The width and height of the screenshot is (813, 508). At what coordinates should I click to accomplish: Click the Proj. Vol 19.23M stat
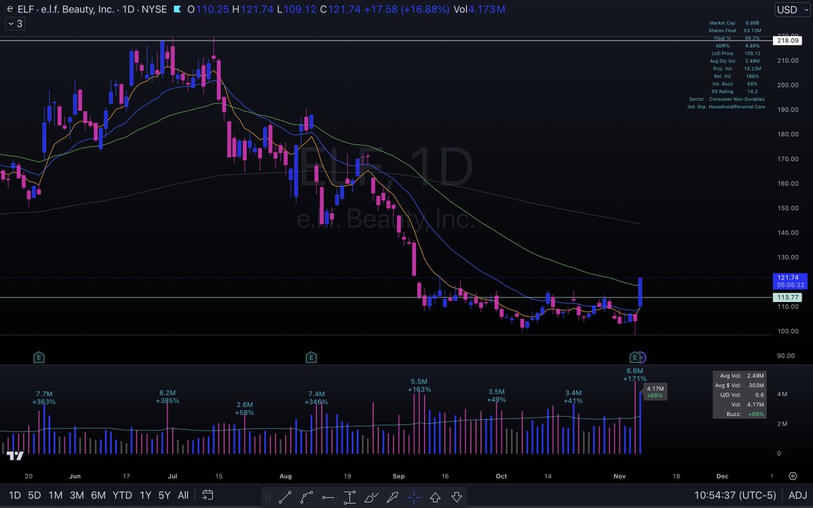[738, 68]
